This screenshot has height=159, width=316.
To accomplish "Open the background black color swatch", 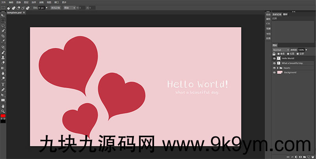I will click(3, 121).
